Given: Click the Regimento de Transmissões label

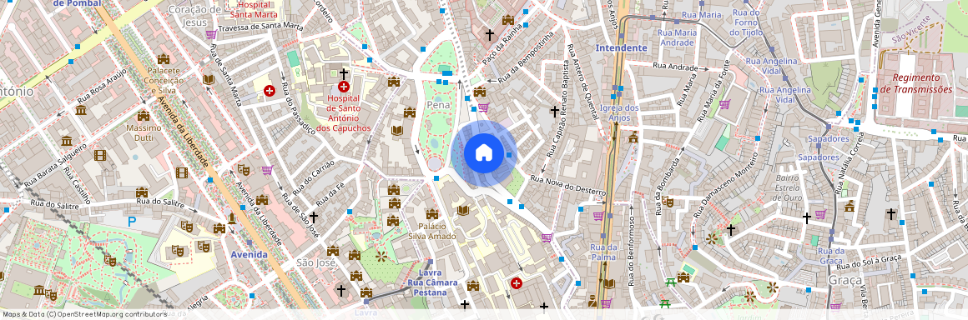Looking at the screenshot, I should (x=916, y=83).
